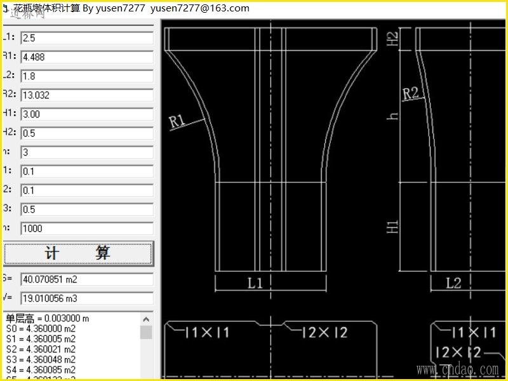Select the R1 field containing 4.488
This screenshot has width=508, height=381.
tap(87, 57)
